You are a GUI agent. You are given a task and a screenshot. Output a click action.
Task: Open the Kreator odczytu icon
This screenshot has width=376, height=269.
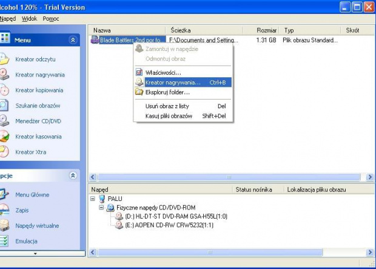tap(4, 59)
